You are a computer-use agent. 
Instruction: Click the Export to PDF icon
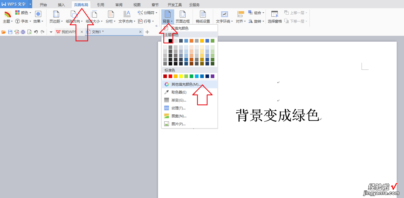17,32
